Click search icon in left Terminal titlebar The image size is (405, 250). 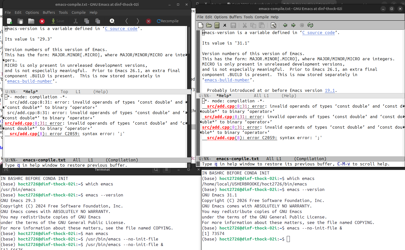click(156, 170)
